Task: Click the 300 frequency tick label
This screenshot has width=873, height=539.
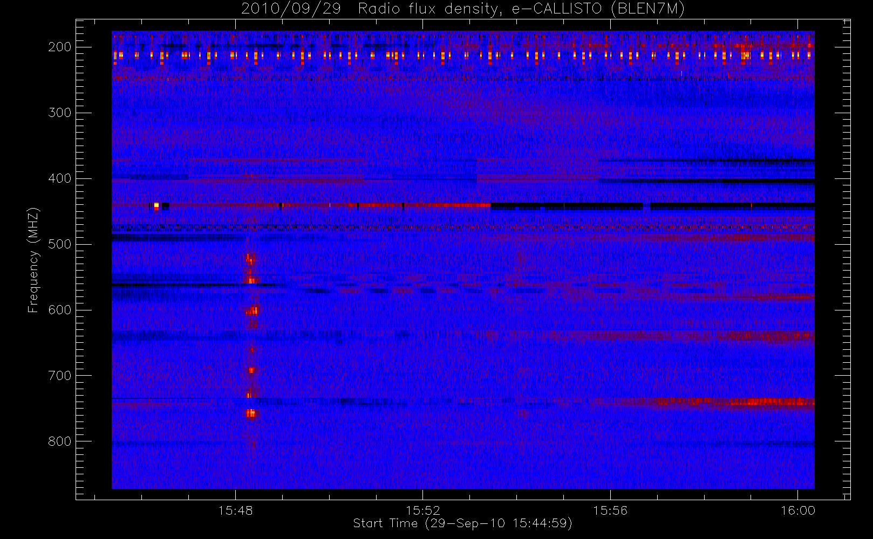Action: [x=60, y=113]
